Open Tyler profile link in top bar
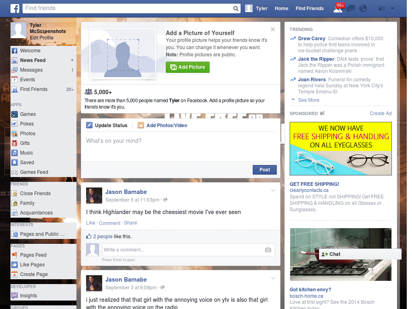This screenshot has height=309, width=412. click(x=262, y=8)
